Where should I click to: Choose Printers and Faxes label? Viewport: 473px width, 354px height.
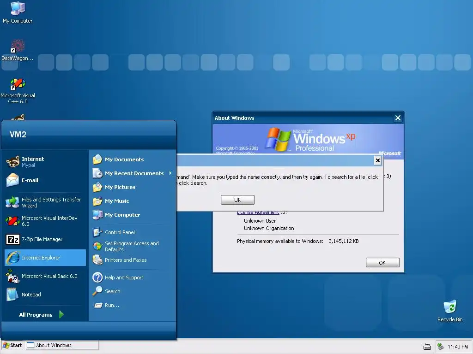pos(126,260)
